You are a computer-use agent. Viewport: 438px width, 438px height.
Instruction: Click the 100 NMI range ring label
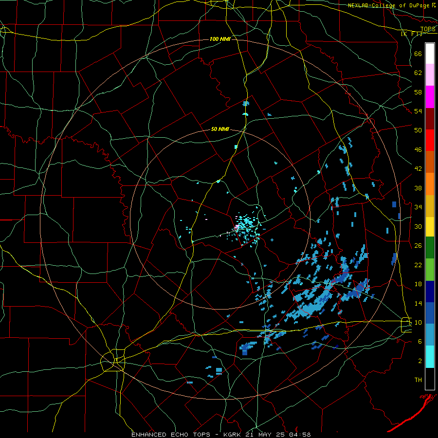pyautogui.click(x=220, y=39)
